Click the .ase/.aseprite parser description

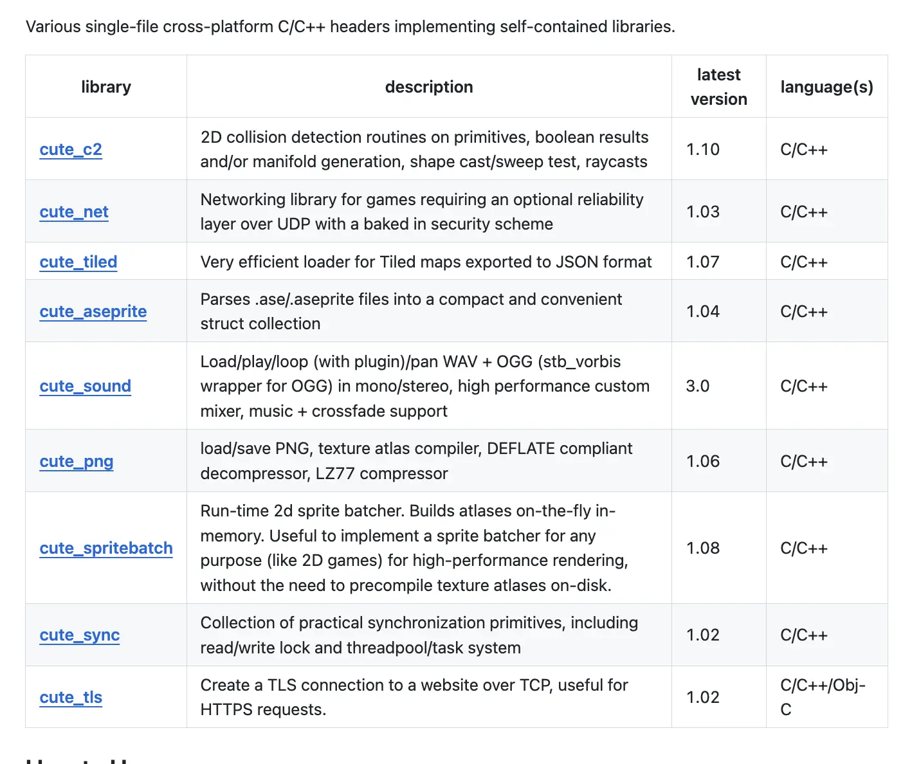coord(411,311)
